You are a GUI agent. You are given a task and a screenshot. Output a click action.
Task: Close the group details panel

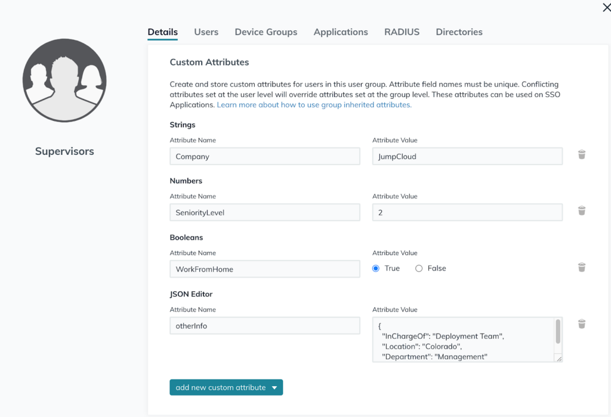click(x=606, y=8)
